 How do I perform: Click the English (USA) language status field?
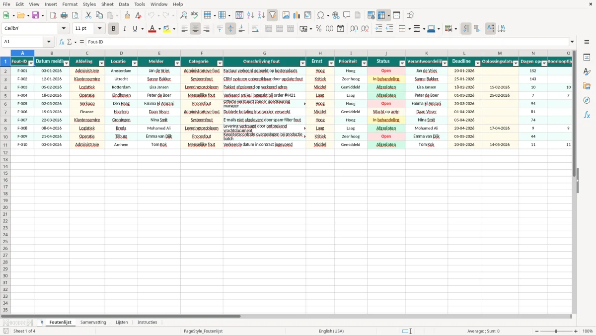click(x=331, y=331)
